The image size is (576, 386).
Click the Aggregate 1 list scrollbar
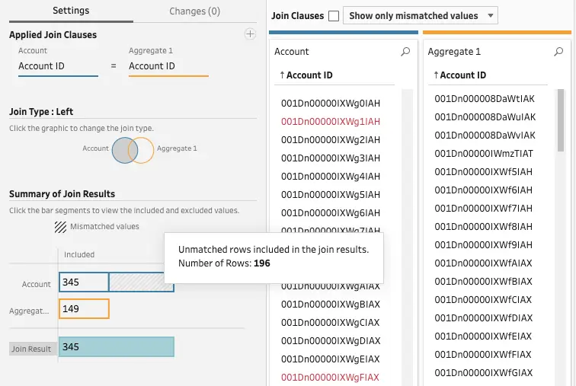tap(561, 122)
